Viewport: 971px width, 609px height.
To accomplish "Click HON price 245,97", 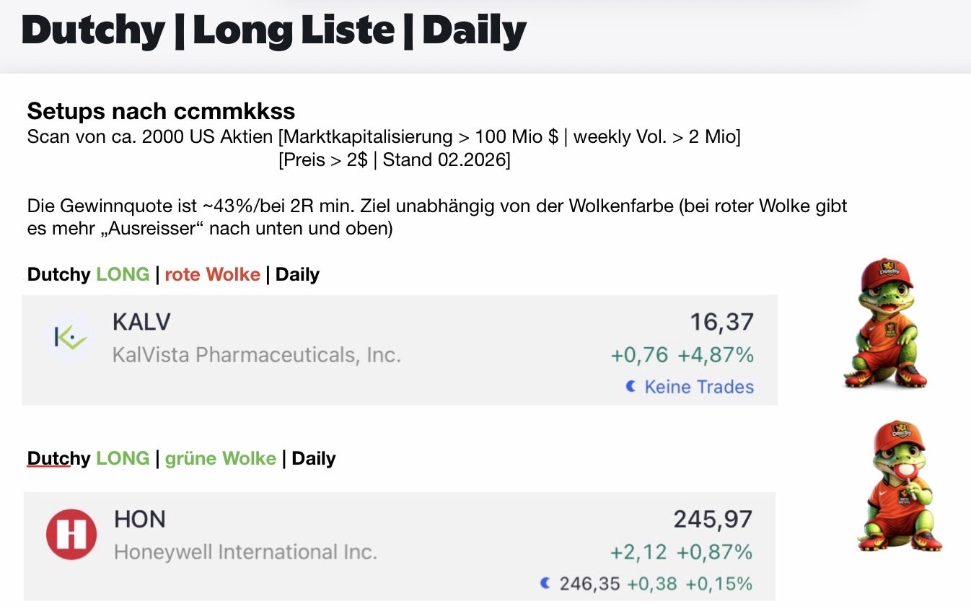I will click(713, 520).
